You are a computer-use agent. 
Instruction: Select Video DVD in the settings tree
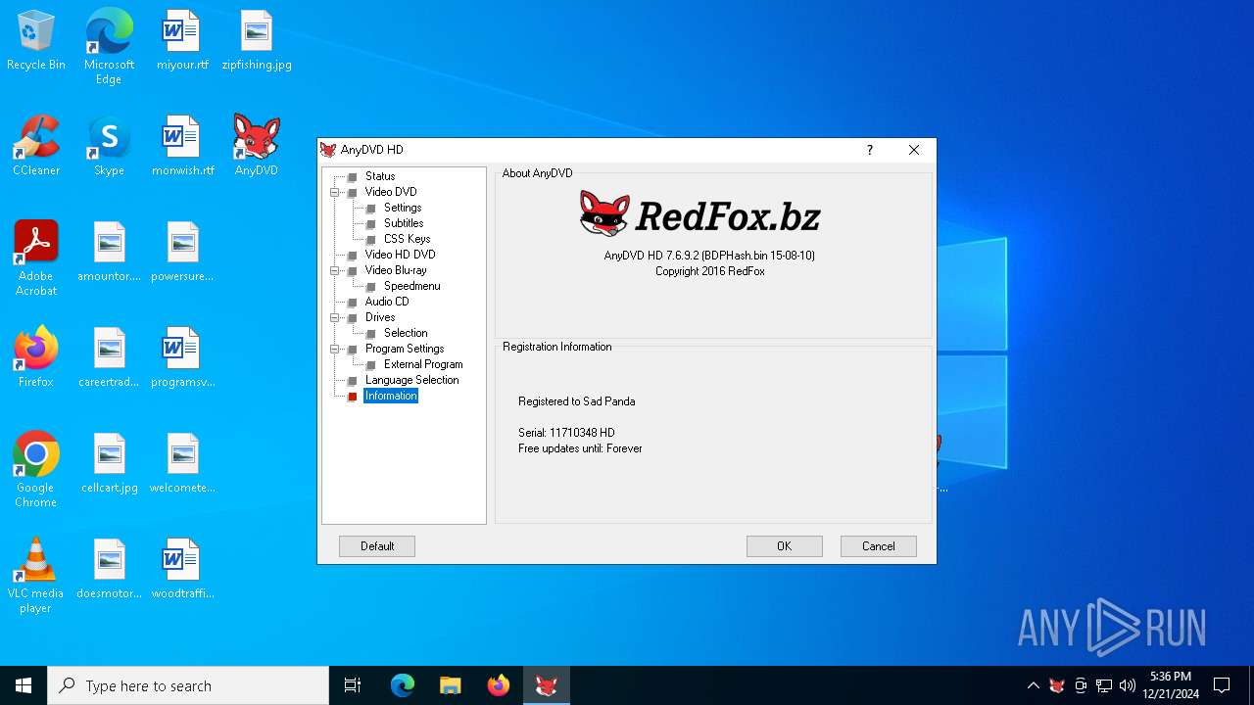point(391,192)
